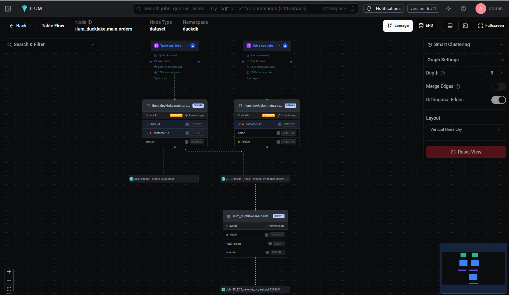Open the help icon in the top bar

pyautogui.click(x=463, y=9)
